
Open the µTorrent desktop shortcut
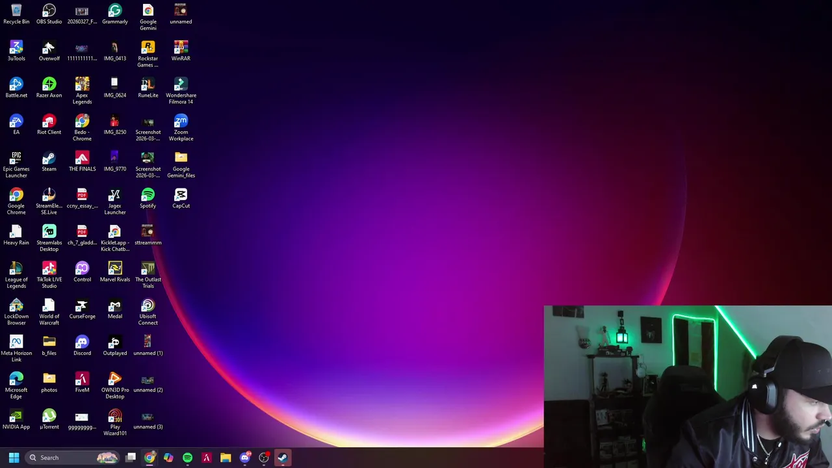[x=49, y=419]
